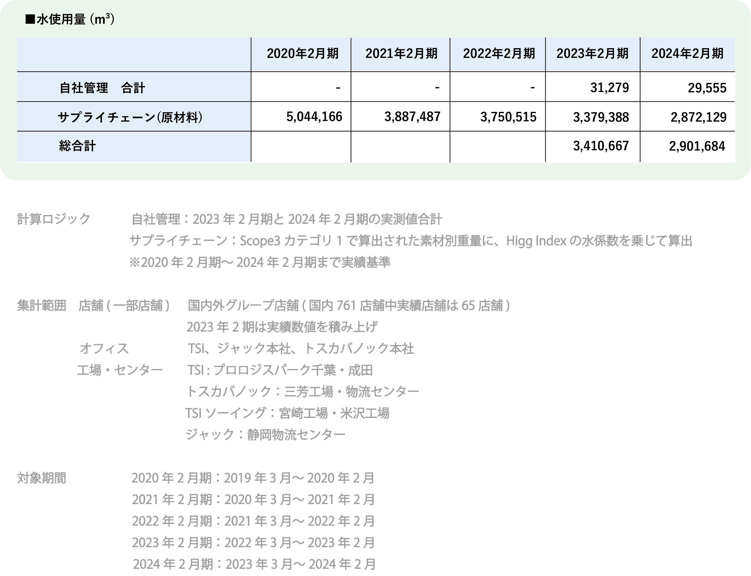Click the 工場・センター label

pyautogui.click(x=120, y=370)
